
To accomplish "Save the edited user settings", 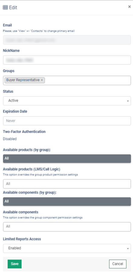I will tap(15, 264).
